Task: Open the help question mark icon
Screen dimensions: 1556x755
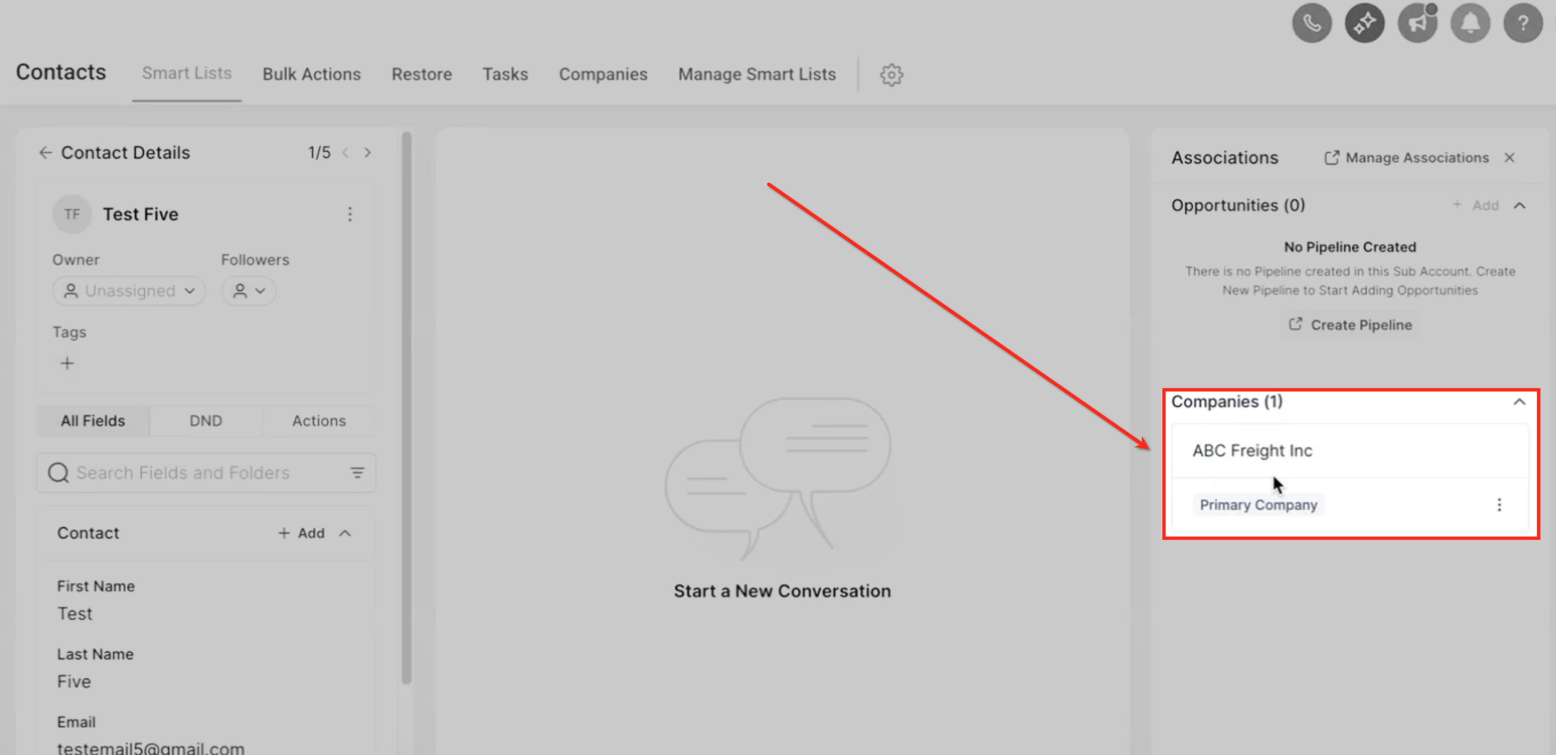Action: [x=1522, y=24]
